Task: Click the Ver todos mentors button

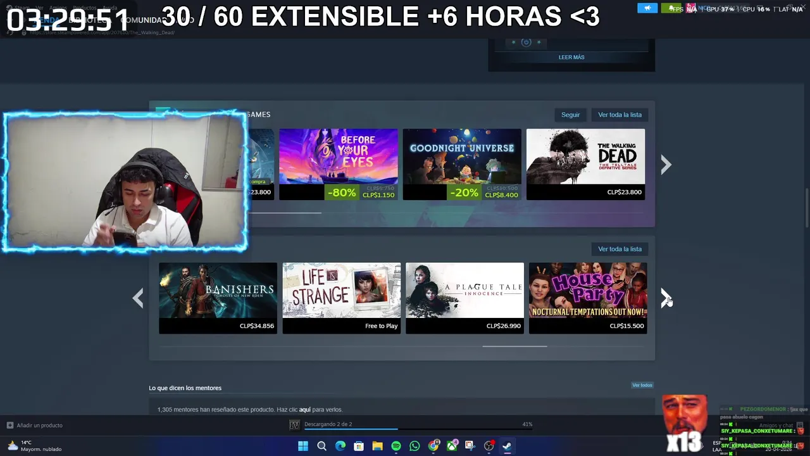Action: [642, 385]
